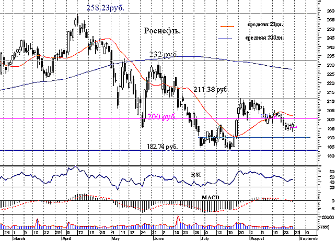Click date axis label 28

(x=197, y=233)
